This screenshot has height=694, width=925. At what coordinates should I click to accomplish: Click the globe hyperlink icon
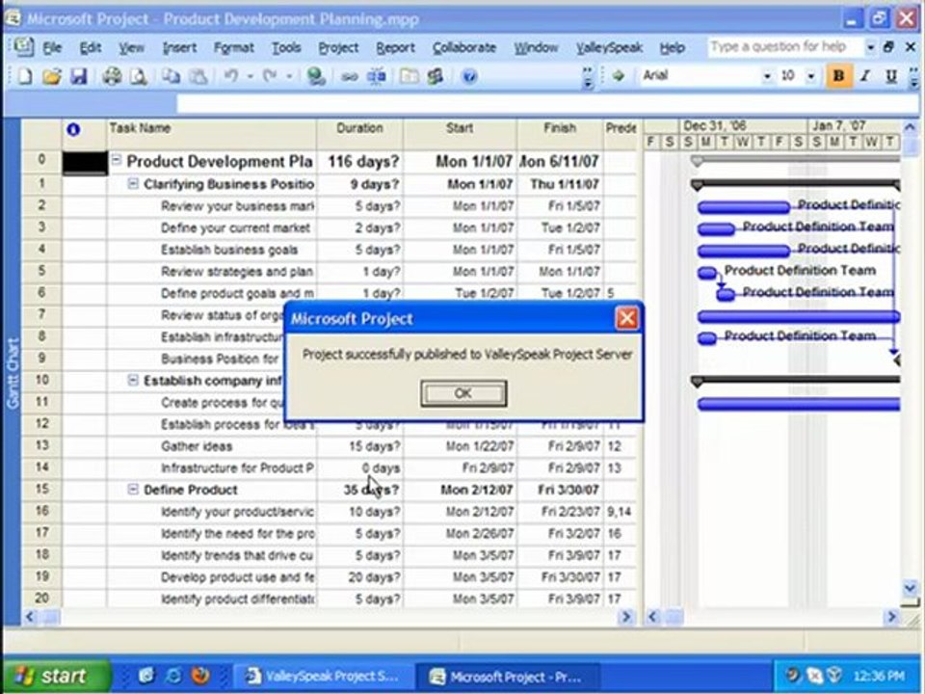point(316,76)
